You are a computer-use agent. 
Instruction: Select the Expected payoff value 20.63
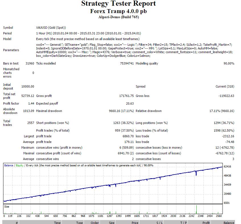tap(130, 103)
